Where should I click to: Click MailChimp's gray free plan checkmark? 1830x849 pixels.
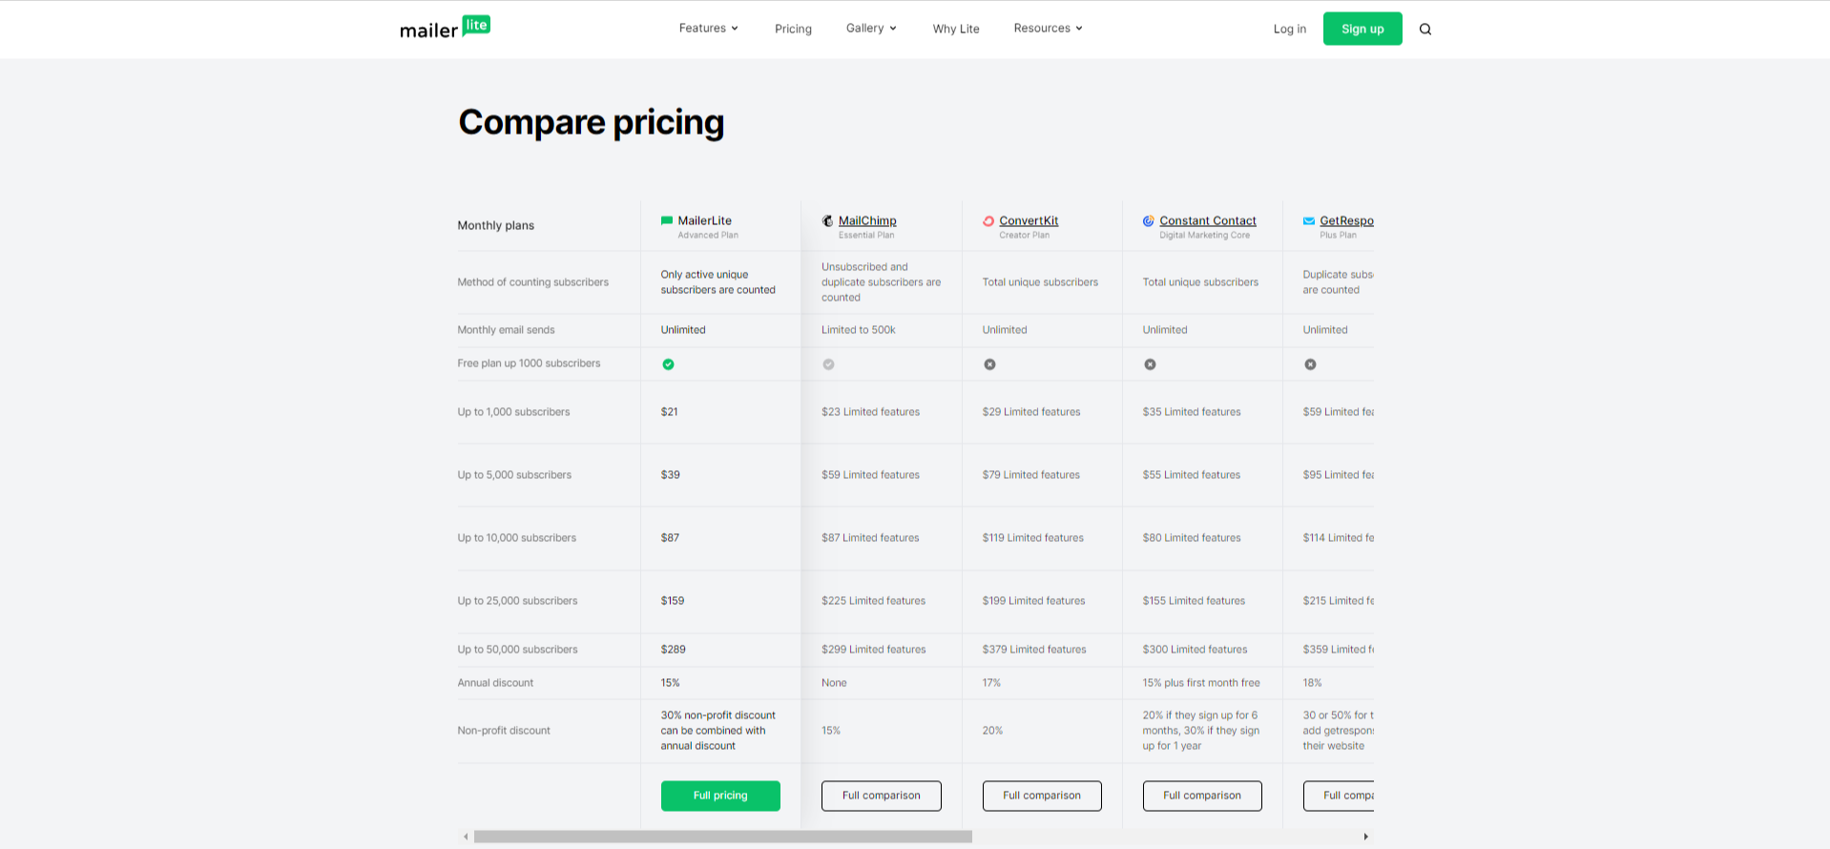point(828,364)
